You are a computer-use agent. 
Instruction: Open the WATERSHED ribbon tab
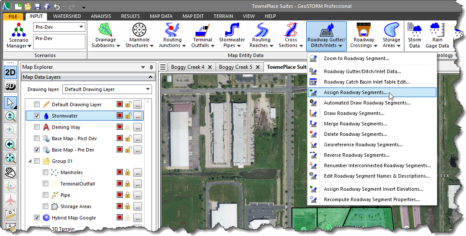(x=67, y=16)
